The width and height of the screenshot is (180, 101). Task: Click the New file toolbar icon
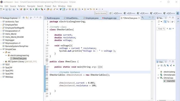click(x=1, y=9)
